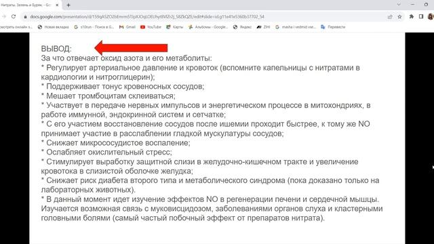Open the browser extensions puzzle menu

coord(412,16)
